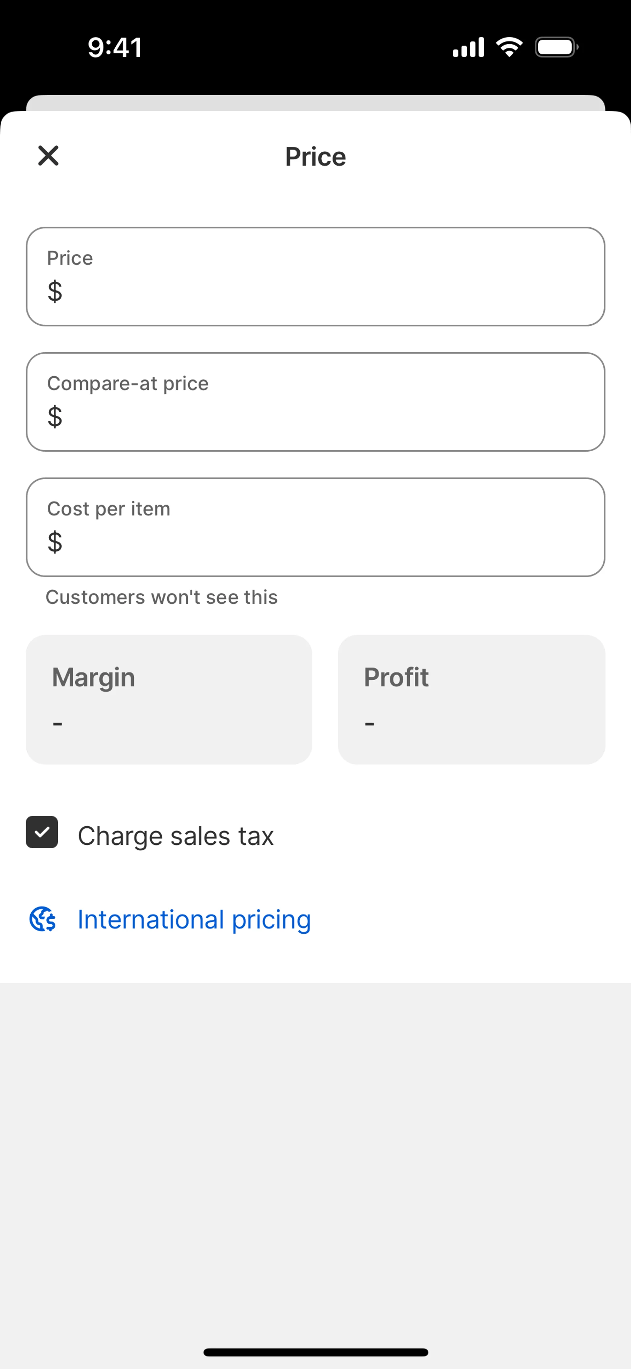
Task: Tap the Margin summary card
Action: [x=169, y=699]
